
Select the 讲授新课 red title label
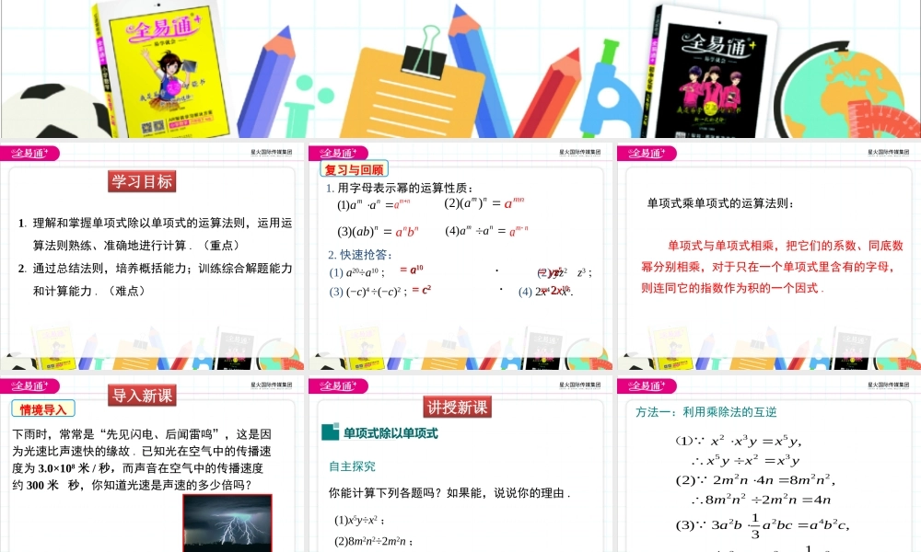coord(457,407)
